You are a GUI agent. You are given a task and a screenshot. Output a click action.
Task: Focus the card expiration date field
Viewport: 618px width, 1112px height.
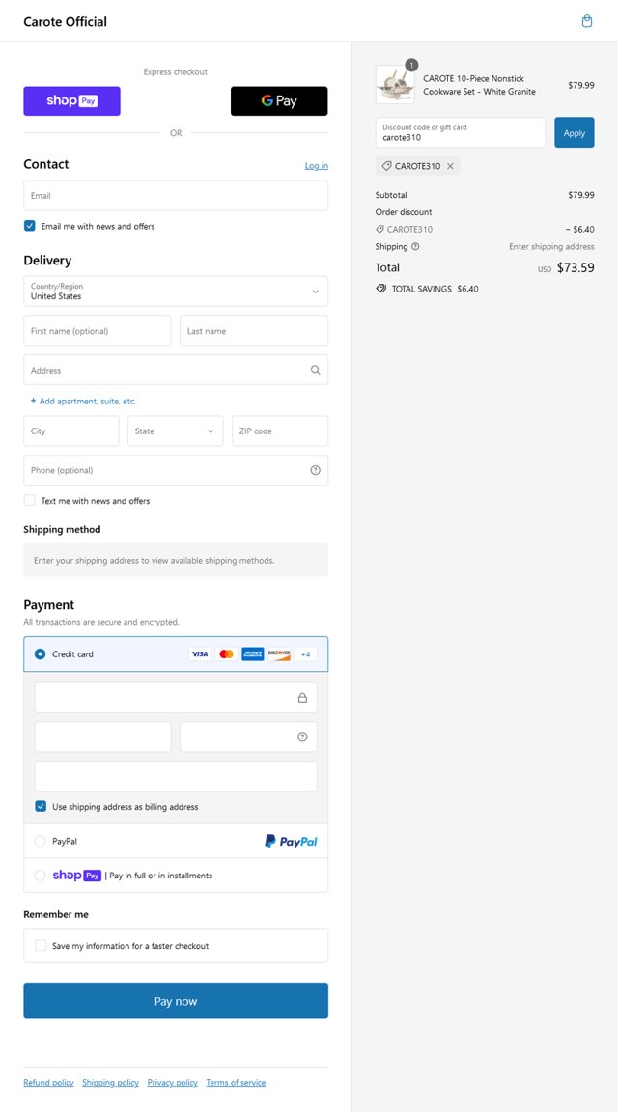coord(103,737)
